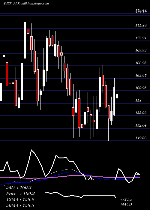Click the 175.89 price axis label
The height and width of the screenshot is (210, 150).
[x=141, y=25]
